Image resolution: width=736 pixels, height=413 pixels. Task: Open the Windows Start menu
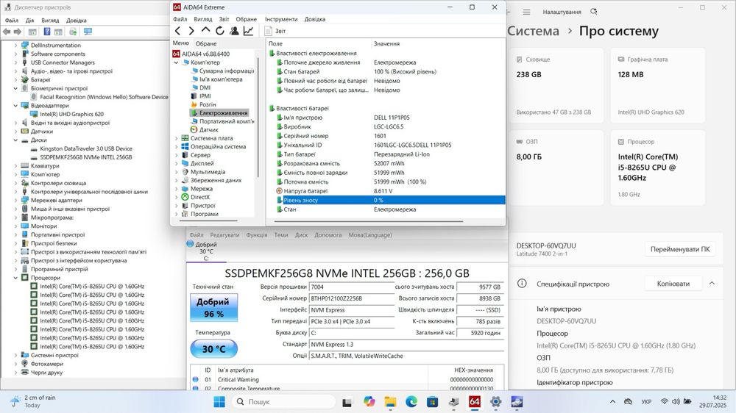[x=219, y=402]
